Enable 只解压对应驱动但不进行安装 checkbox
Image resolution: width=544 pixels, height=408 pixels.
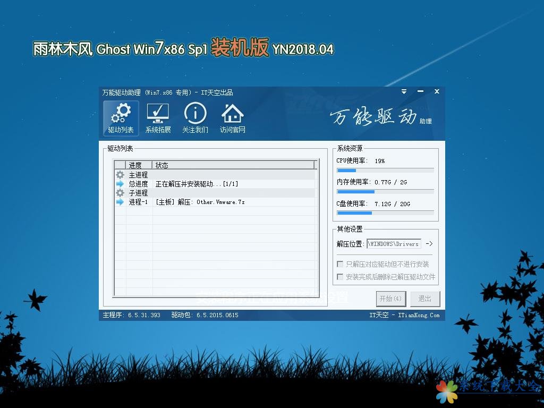pos(340,264)
